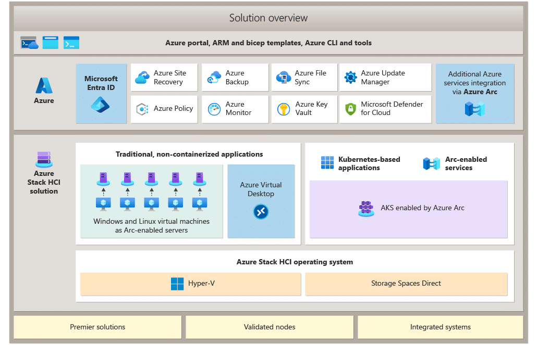Select the Hyper-V block
The image size is (537, 345).
[x=191, y=284]
